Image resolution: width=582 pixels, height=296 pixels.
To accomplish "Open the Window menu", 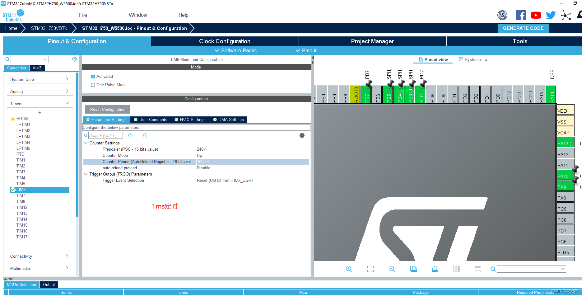I will pos(138,15).
